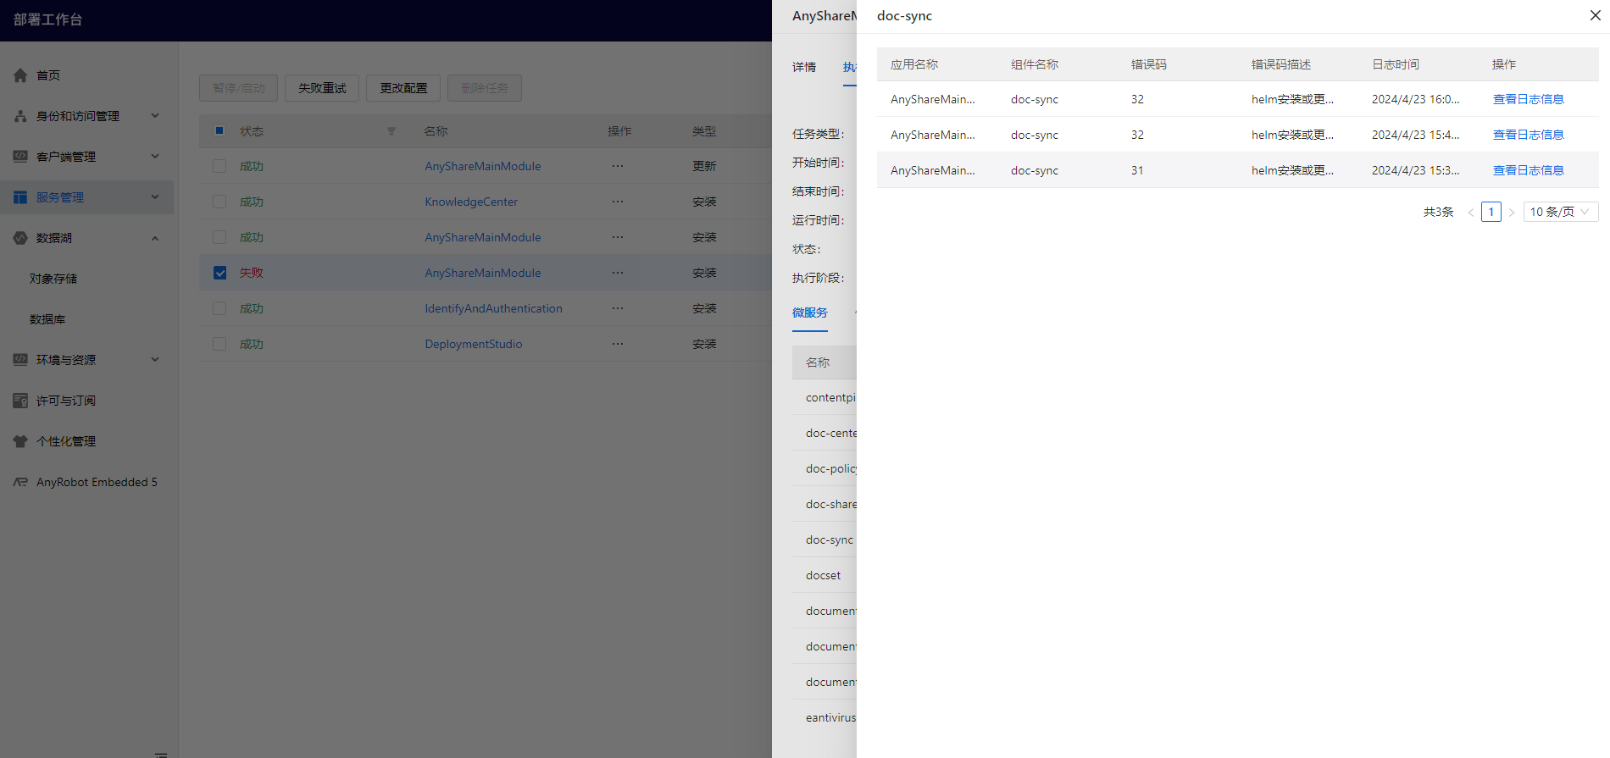Close the doc-sync panel with the X
The width and height of the screenshot is (1610, 758).
pyautogui.click(x=1595, y=15)
